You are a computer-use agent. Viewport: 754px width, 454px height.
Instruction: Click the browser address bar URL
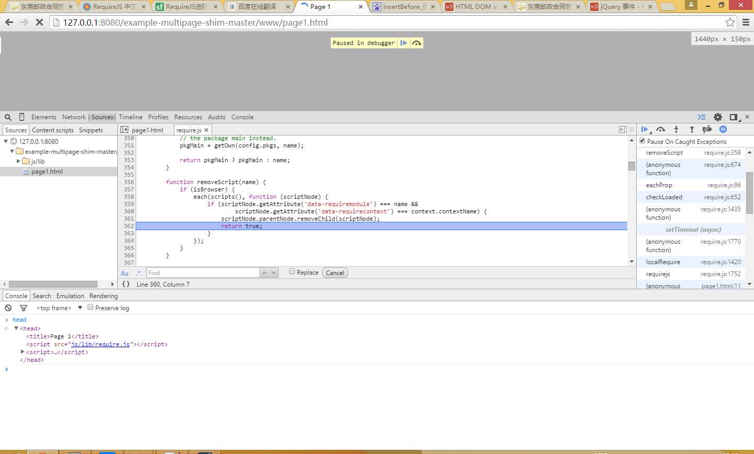pos(195,22)
